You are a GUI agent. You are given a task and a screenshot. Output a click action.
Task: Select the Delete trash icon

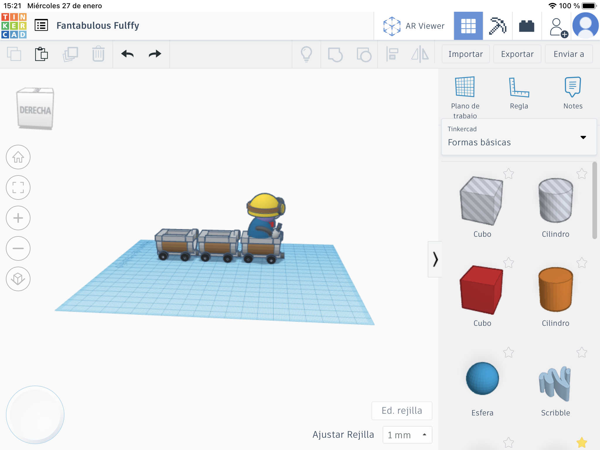click(x=98, y=54)
